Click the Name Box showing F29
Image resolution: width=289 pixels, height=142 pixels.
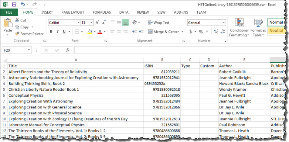coord(14,50)
